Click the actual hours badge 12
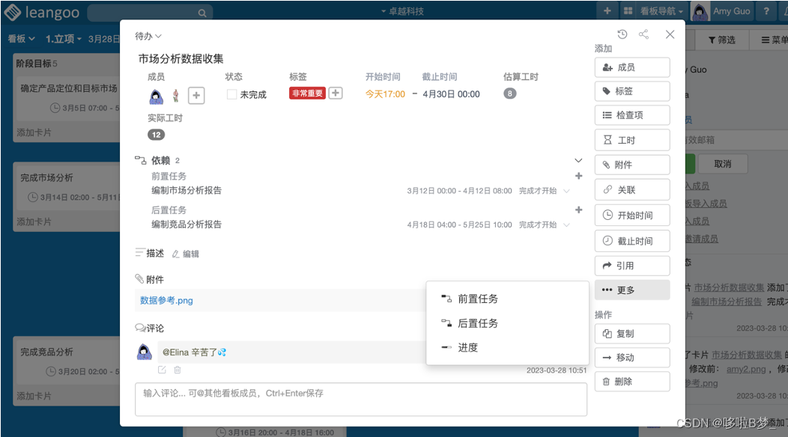This screenshot has height=437, width=788. (x=157, y=135)
